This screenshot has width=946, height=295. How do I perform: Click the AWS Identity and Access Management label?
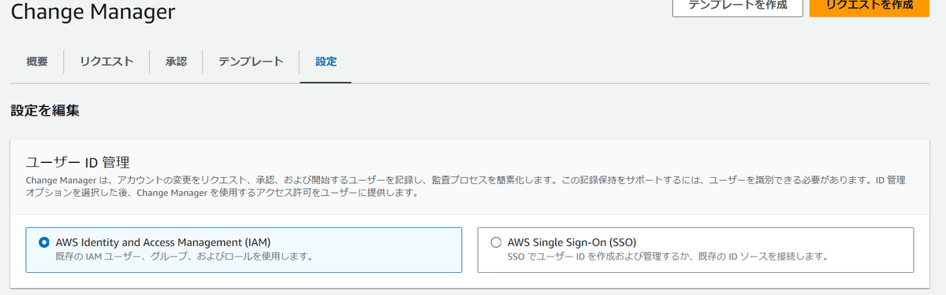pyautogui.click(x=169, y=242)
